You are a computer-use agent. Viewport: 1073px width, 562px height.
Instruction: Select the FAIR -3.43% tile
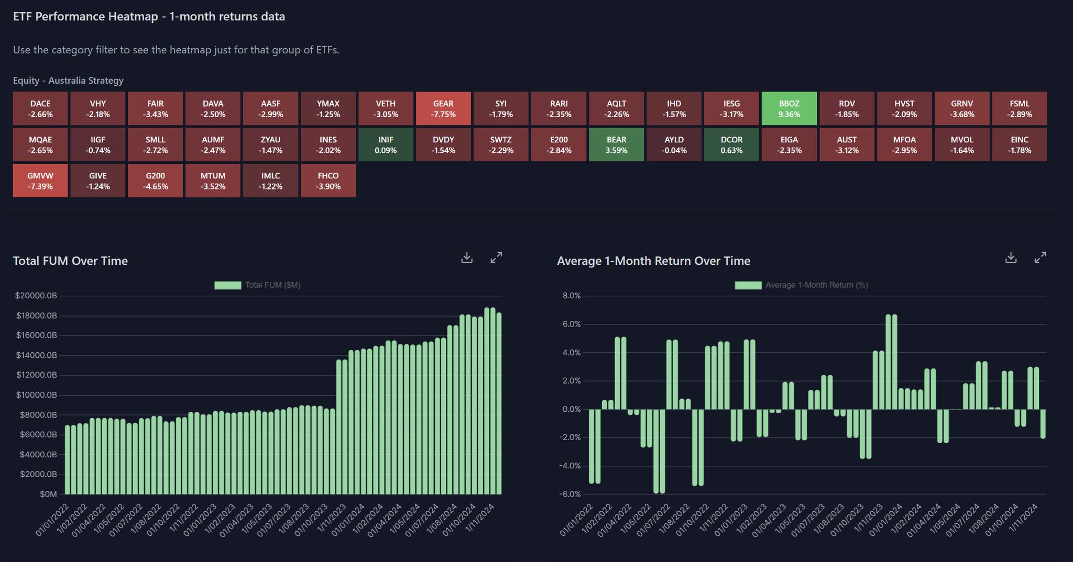click(x=156, y=108)
